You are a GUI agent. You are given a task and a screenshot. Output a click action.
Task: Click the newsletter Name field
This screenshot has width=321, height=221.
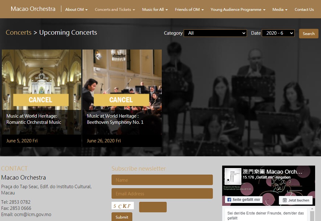pos(162,180)
